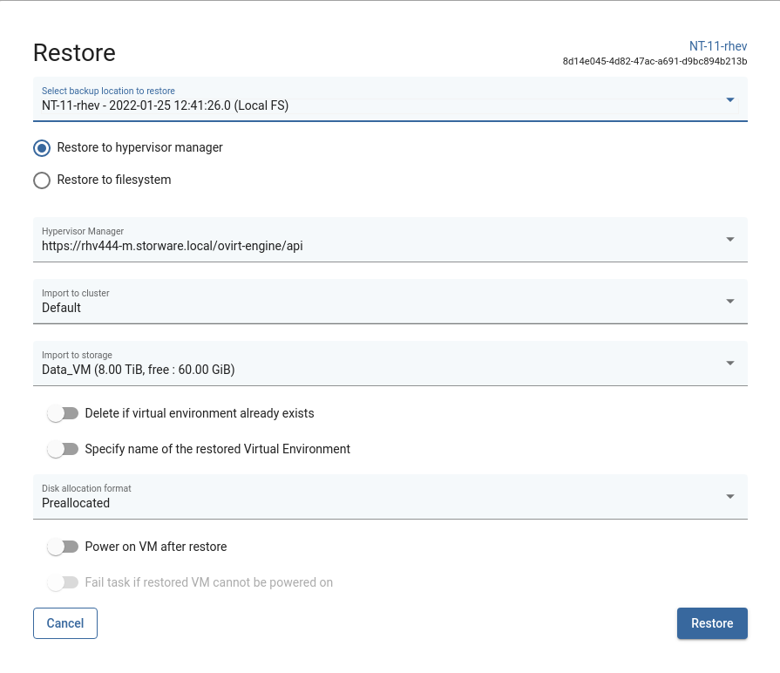Screen dimensions: 780x673
Task: Open the backup location dropdown arrow
Action: tap(729, 99)
